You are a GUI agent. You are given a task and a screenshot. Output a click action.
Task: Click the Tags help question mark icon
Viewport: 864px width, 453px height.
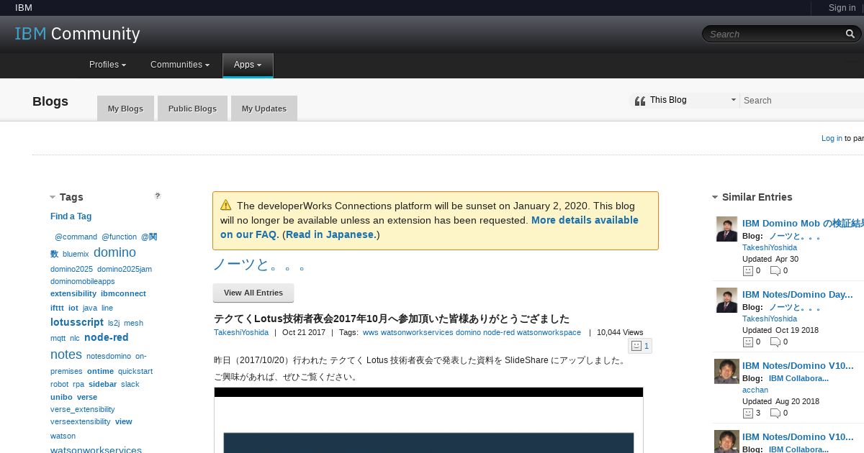click(158, 196)
